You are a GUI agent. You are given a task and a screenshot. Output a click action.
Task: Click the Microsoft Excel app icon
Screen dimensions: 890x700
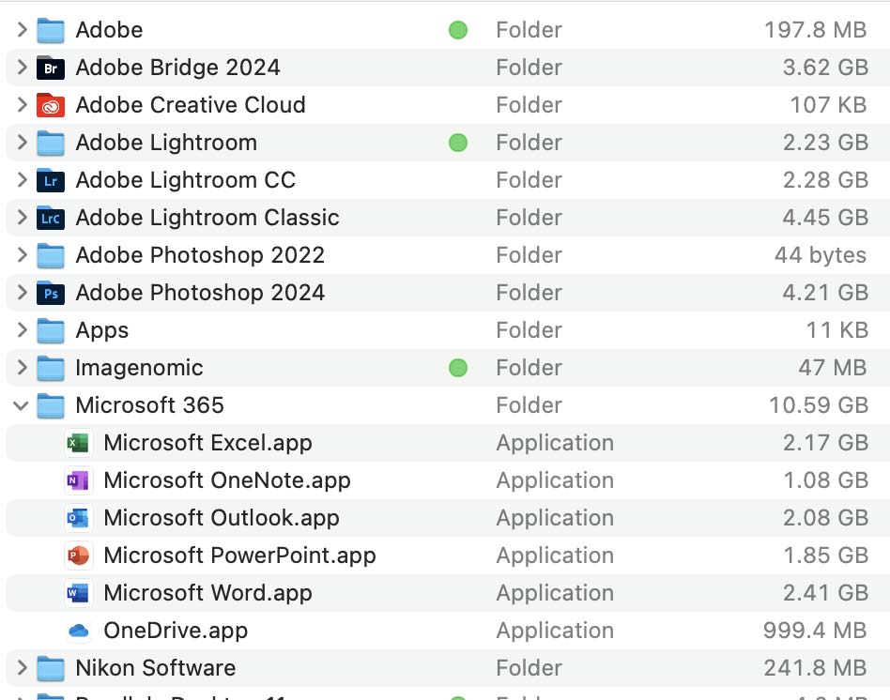point(79,443)
